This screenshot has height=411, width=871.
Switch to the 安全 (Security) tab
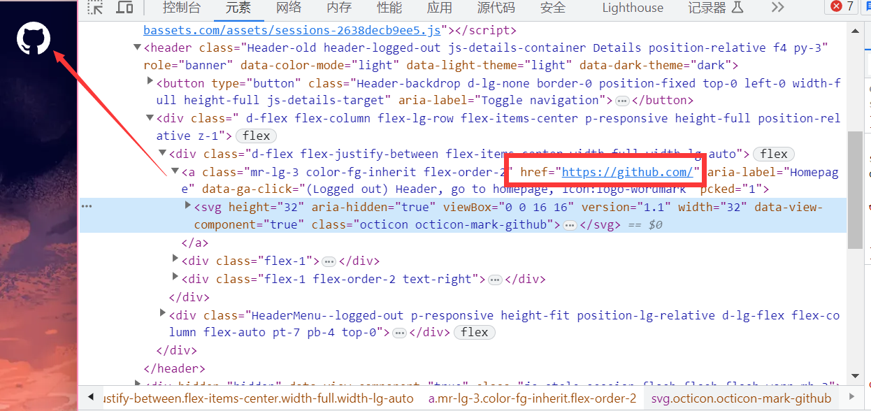(x=553, y=8)
